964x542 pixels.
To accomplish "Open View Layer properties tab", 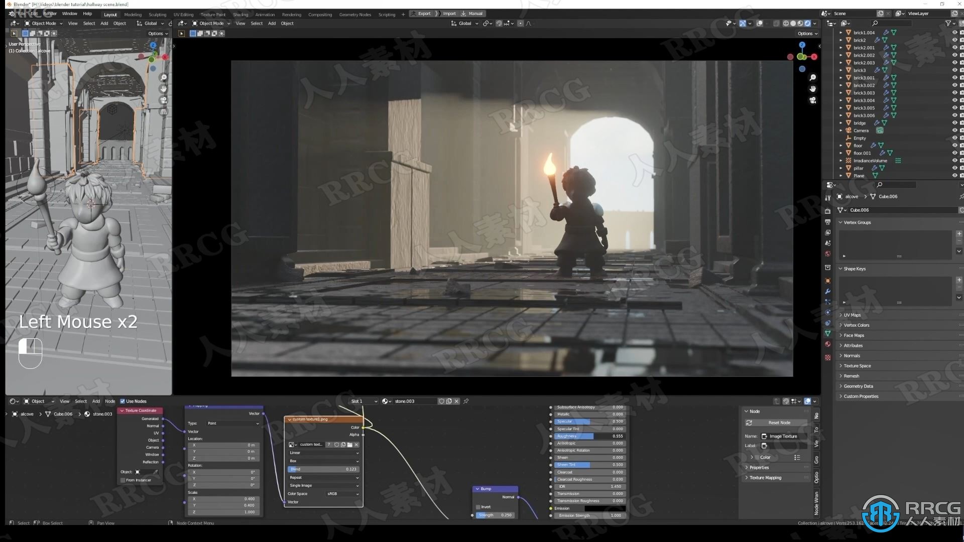I will pos(828,232).
